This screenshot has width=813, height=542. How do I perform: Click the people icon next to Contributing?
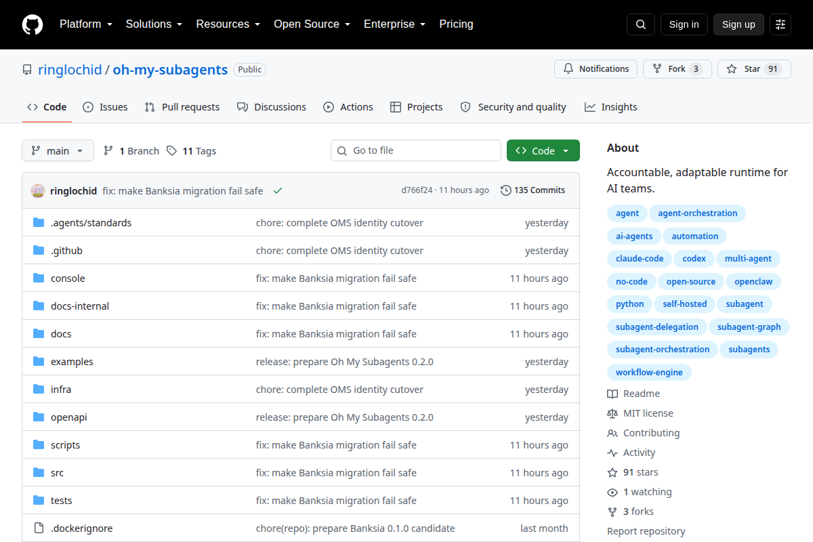pyautogui.click(x=612, y=433)
